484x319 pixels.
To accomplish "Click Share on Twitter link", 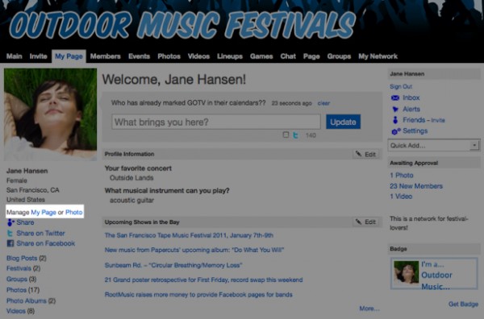I will click(x=41, y=234).
